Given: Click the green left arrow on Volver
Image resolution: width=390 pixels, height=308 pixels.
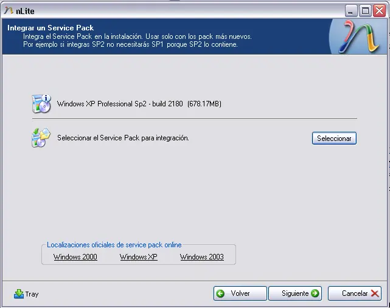Looking at the screenshot, I should pos(220,293).
